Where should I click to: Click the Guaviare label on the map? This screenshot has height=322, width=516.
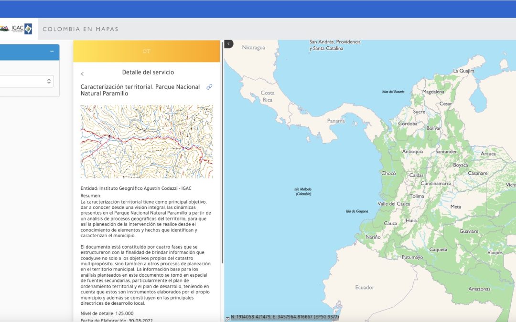click(469, 231)
